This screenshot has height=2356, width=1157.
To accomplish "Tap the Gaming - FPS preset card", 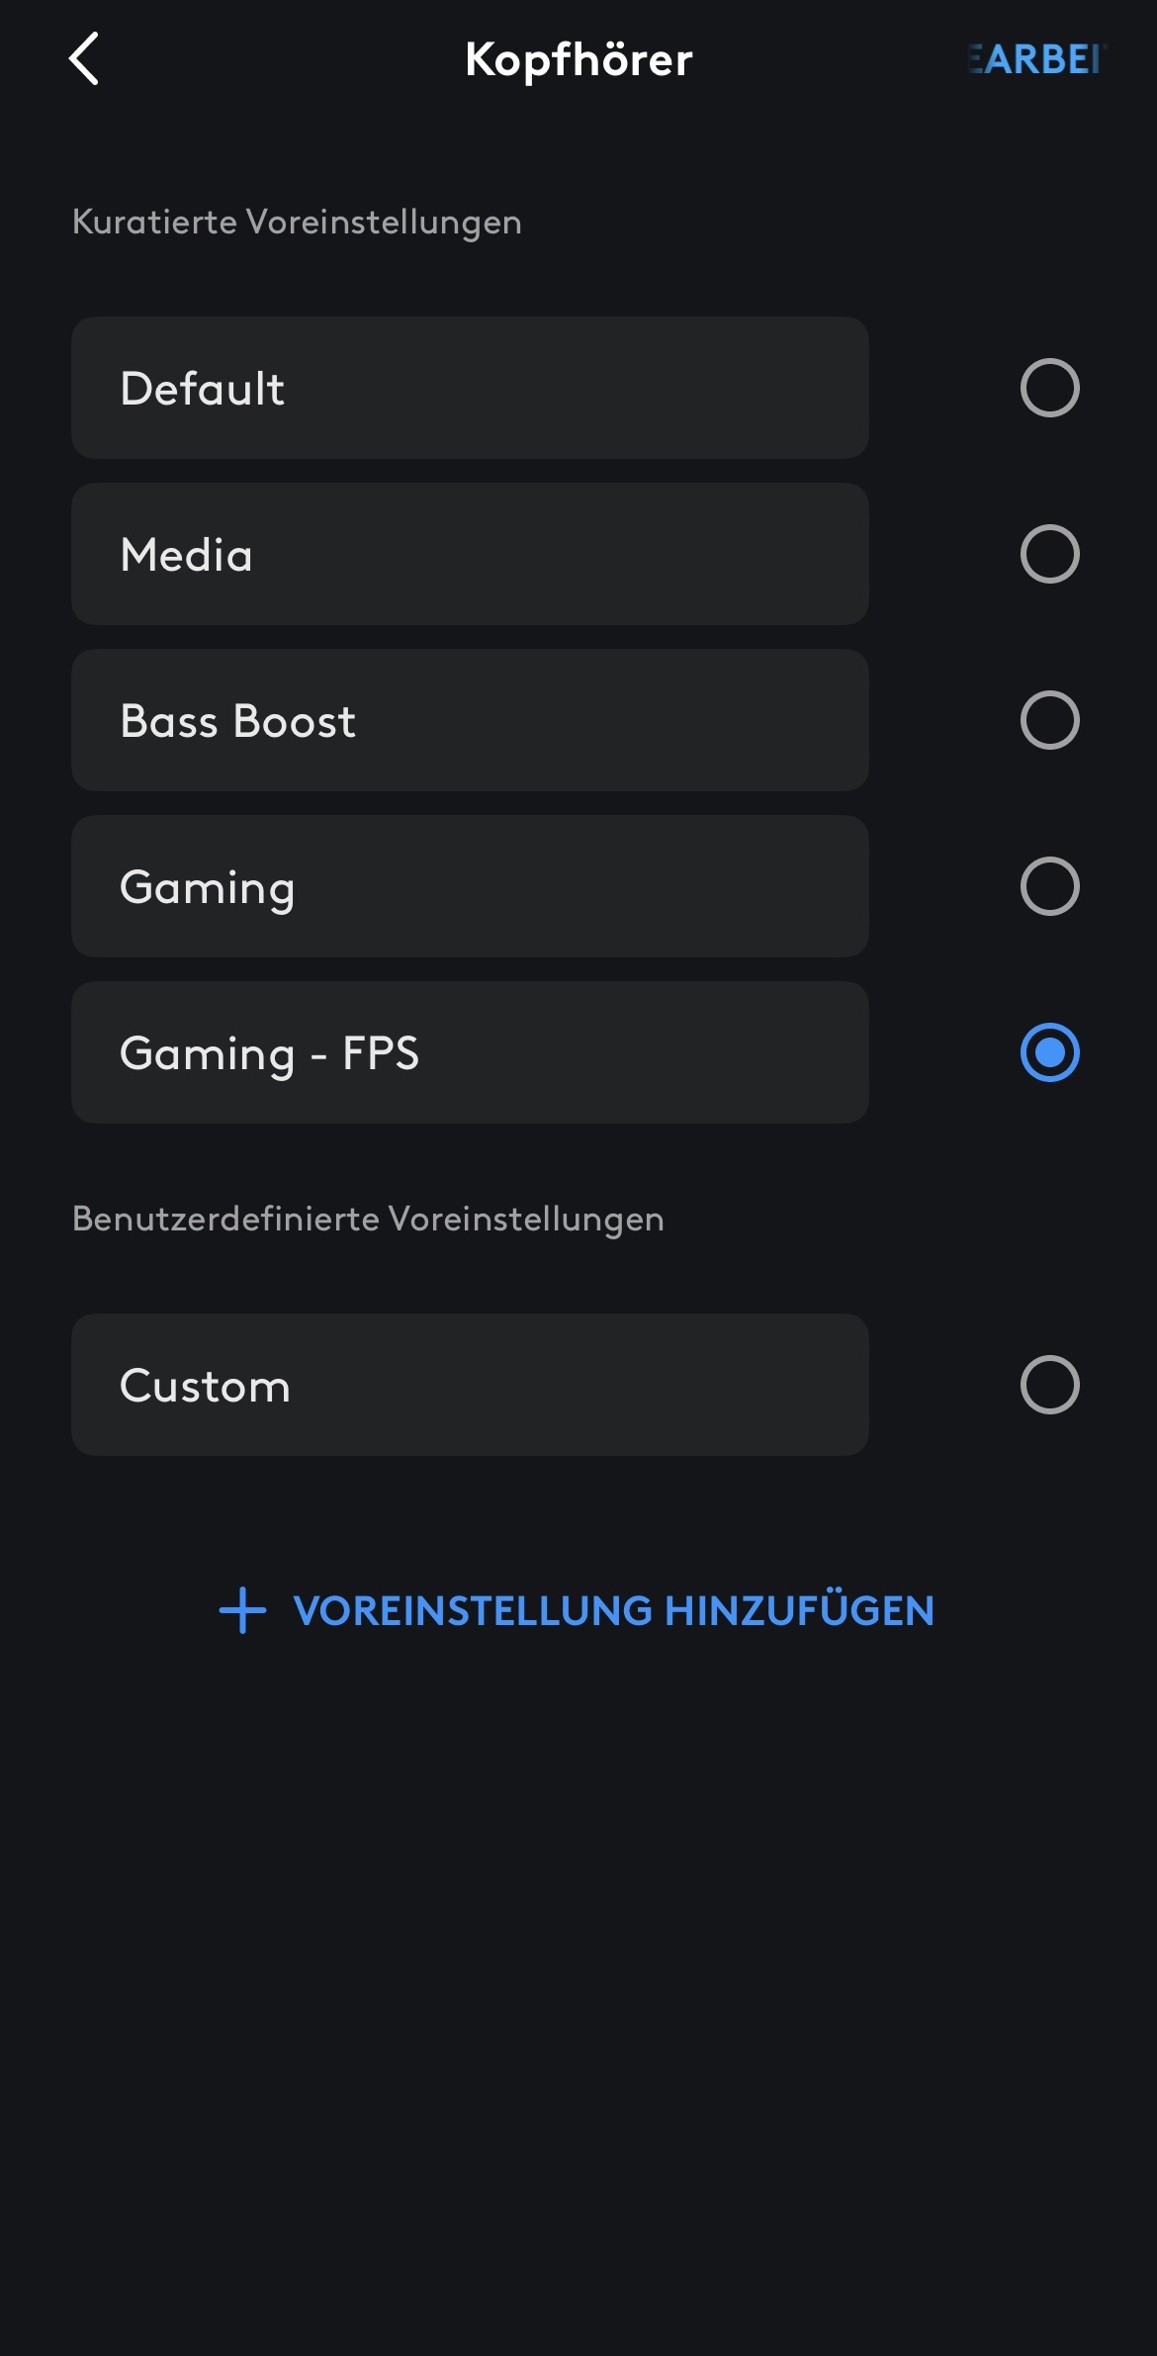I will tap(470, 1052).
